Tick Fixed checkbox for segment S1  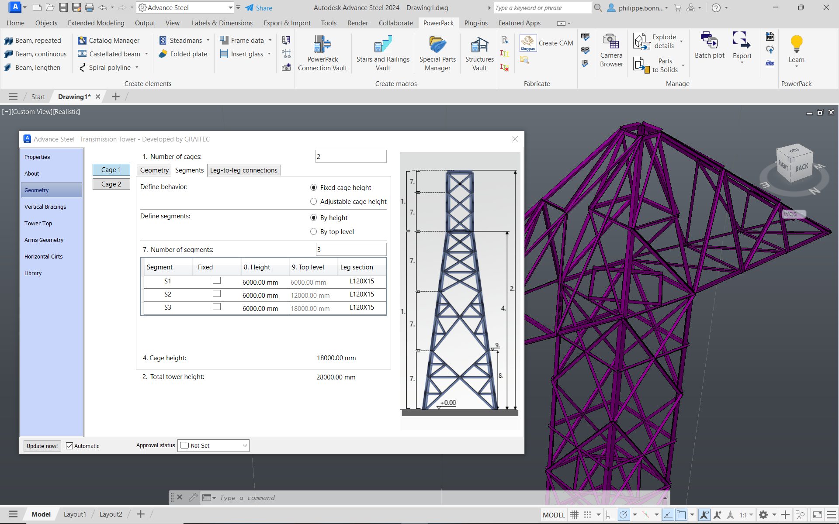217,280
